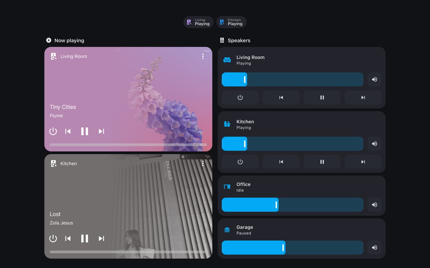The width and height of the screenshot is (430, 268).
Task: Next track button in Kitchen speaker tile
Action: [363, 162]
